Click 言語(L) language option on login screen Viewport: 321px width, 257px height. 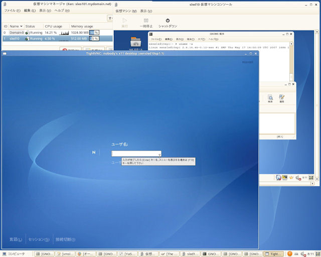(16, 239)
